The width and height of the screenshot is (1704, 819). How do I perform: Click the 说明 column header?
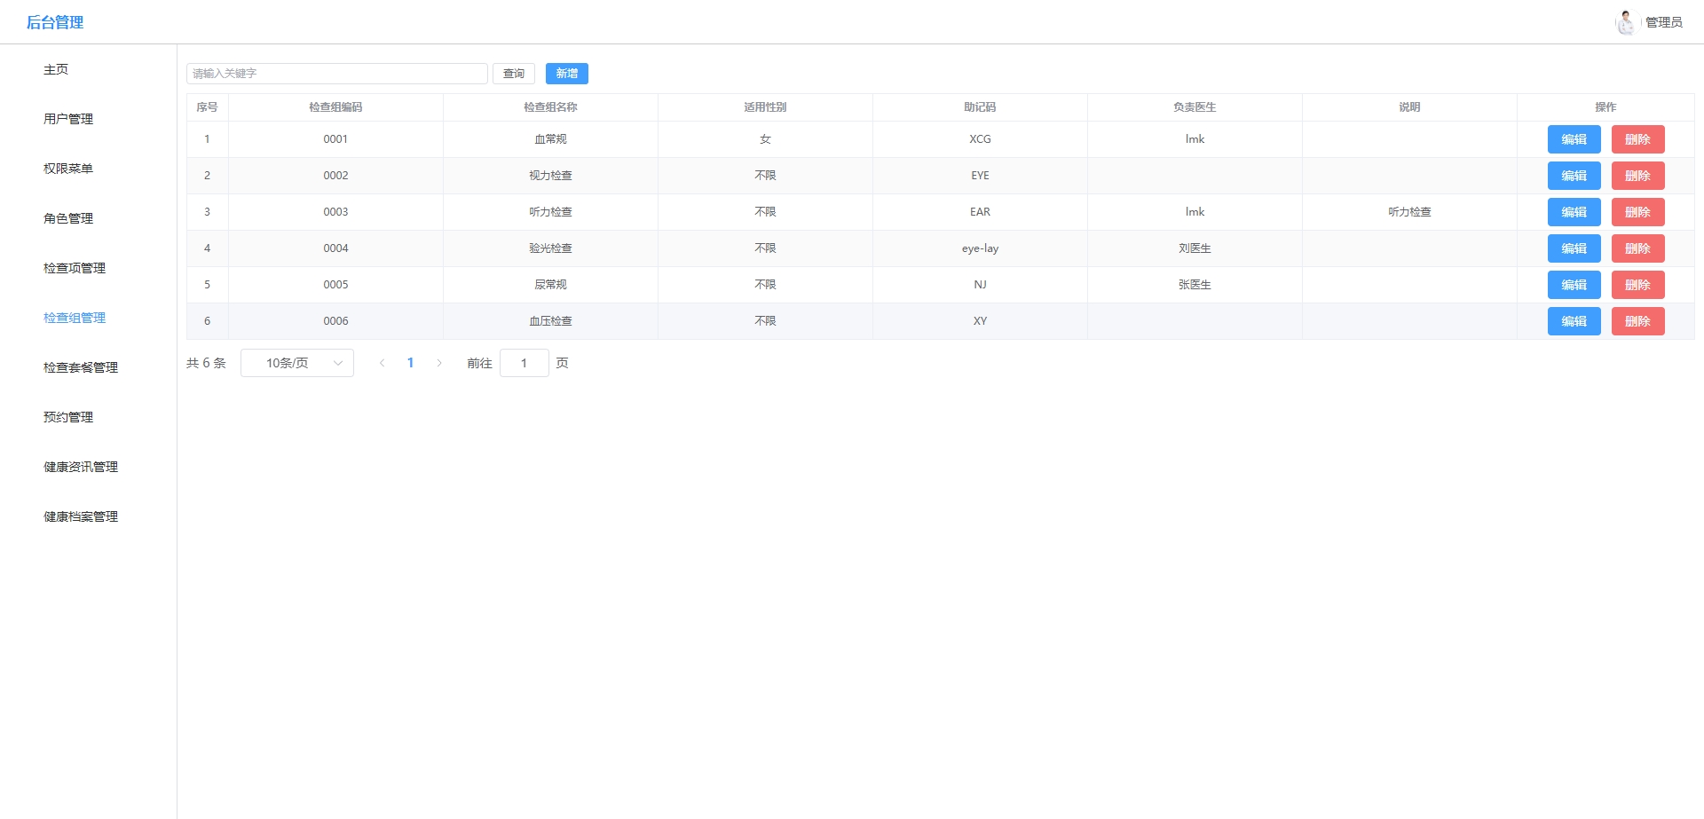pos(1409,107)
